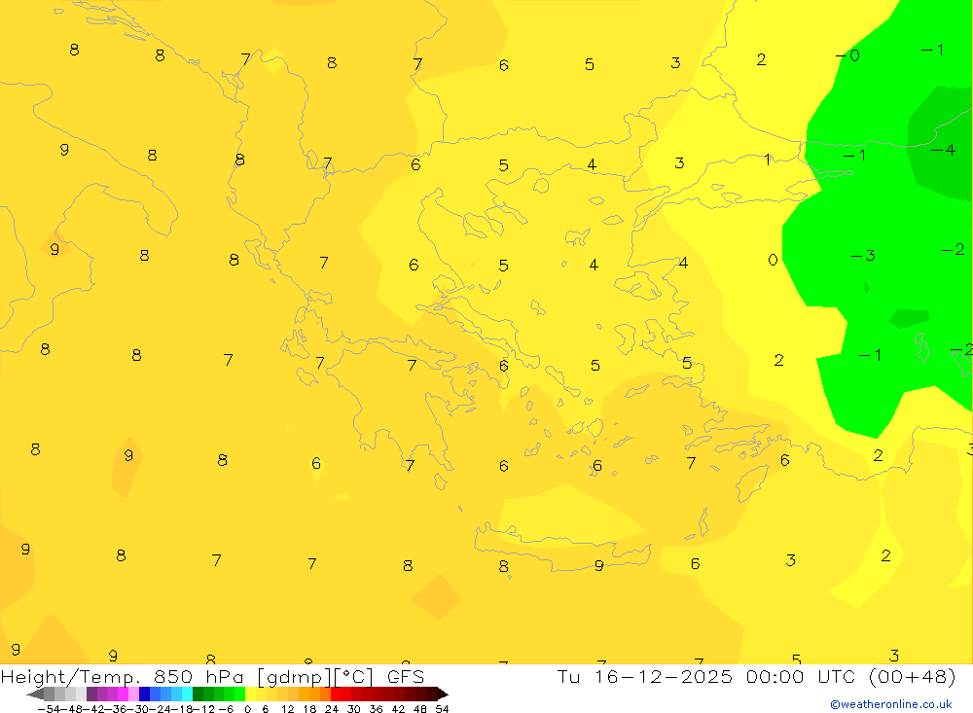The width and height of the screenshot is (973, 713).
Task: Select the bright yellow legend segment above 0
Action: point(250,695)
